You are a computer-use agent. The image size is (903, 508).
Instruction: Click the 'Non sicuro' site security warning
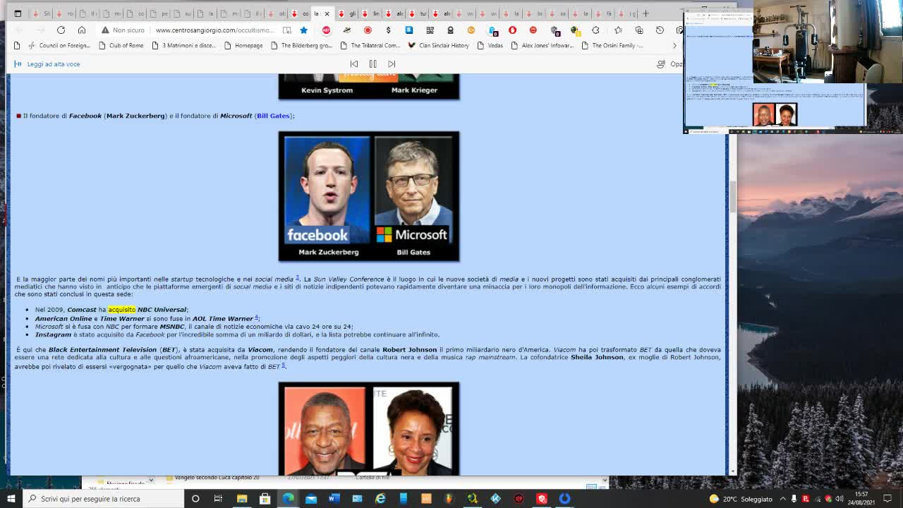click(x=123, y=30)
